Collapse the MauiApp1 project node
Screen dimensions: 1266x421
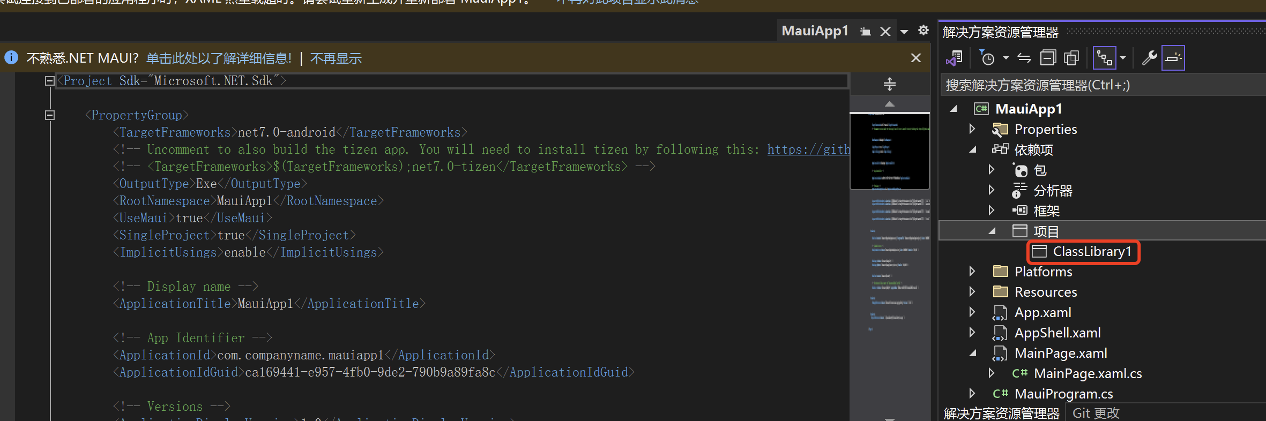click(x=954, y=109)
